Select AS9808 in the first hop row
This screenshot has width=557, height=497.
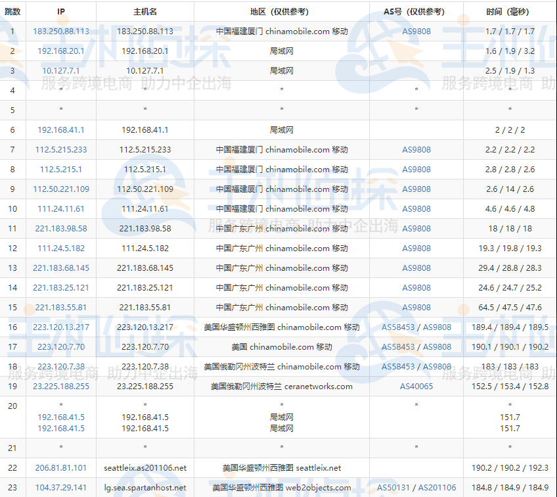416,31
